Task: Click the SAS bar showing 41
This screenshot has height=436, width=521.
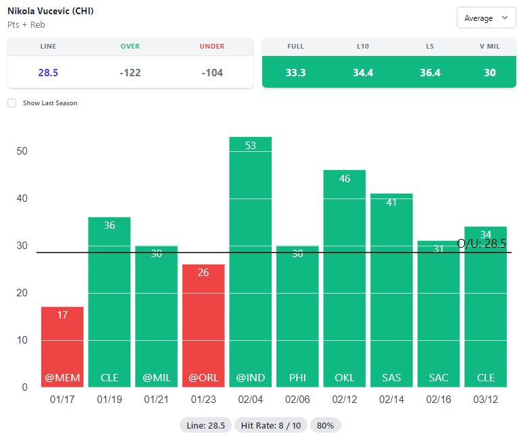Action: click(391, 290)
